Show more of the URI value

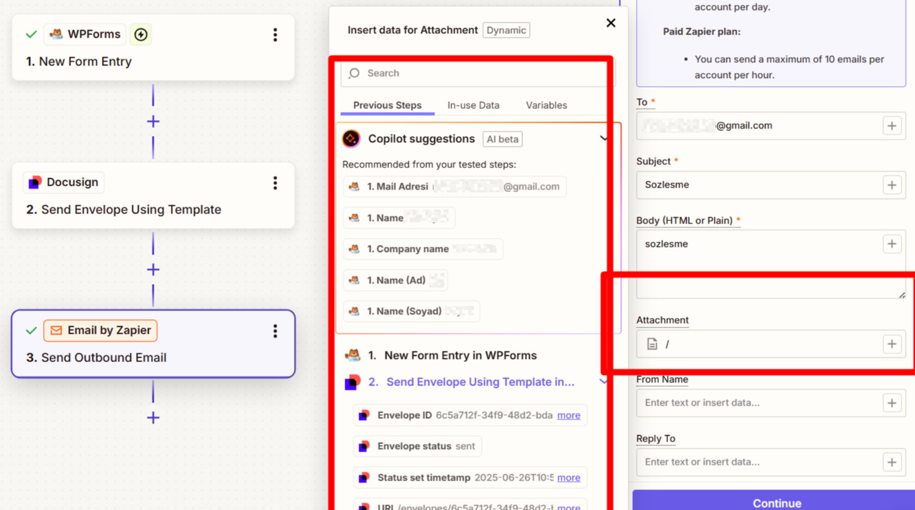[568, 506]
